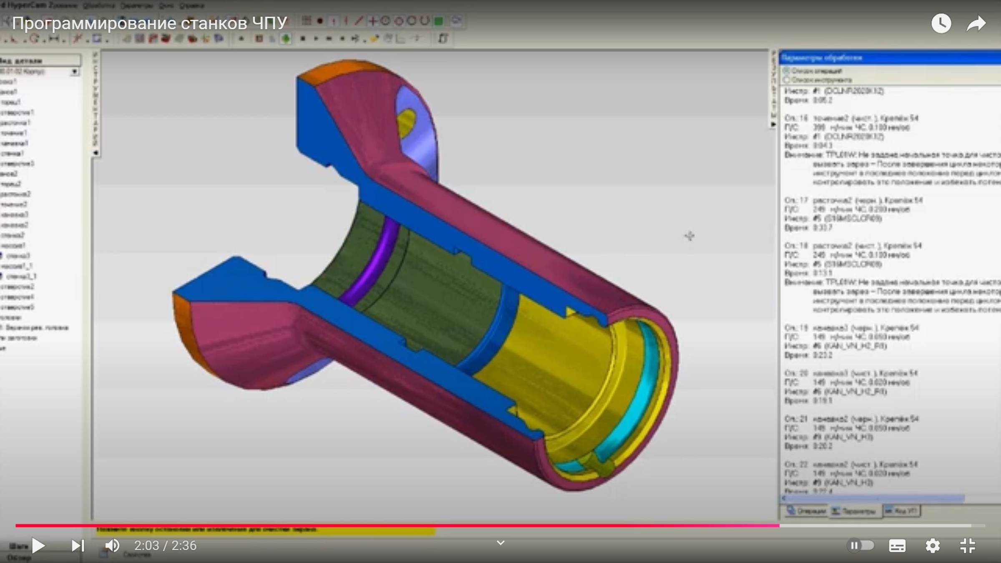Exit fullscreen mode

(x=967, y=545)
